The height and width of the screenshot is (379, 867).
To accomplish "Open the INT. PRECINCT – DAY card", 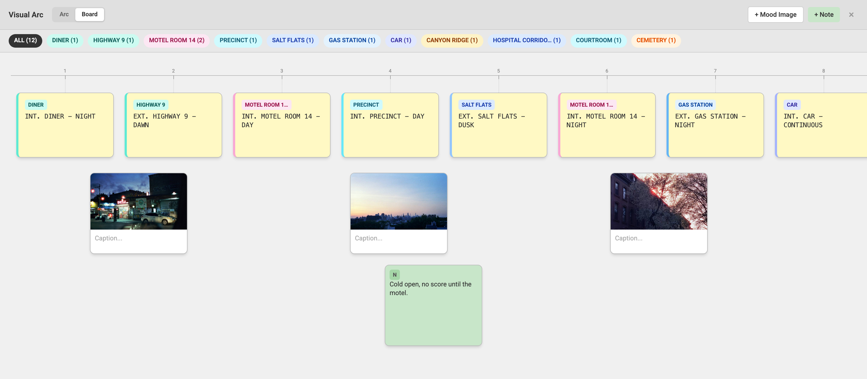I will point(390,125).
